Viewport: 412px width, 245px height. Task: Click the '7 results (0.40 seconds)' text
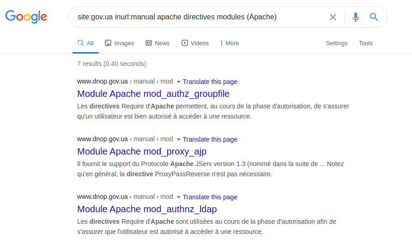(112, 64)
